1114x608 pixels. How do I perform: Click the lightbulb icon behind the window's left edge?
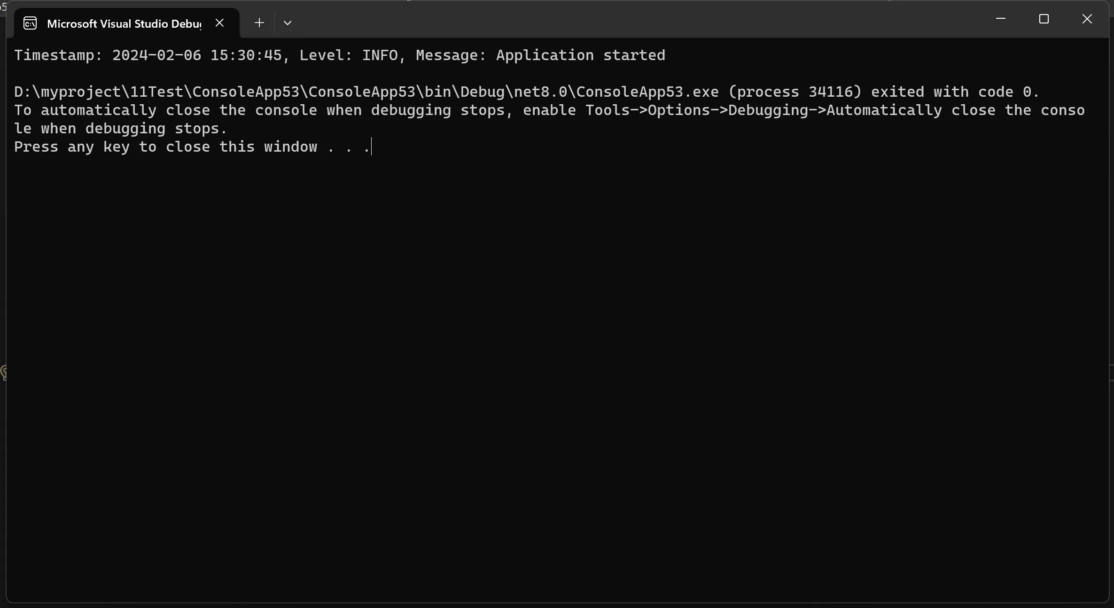[x=4, y=372]
